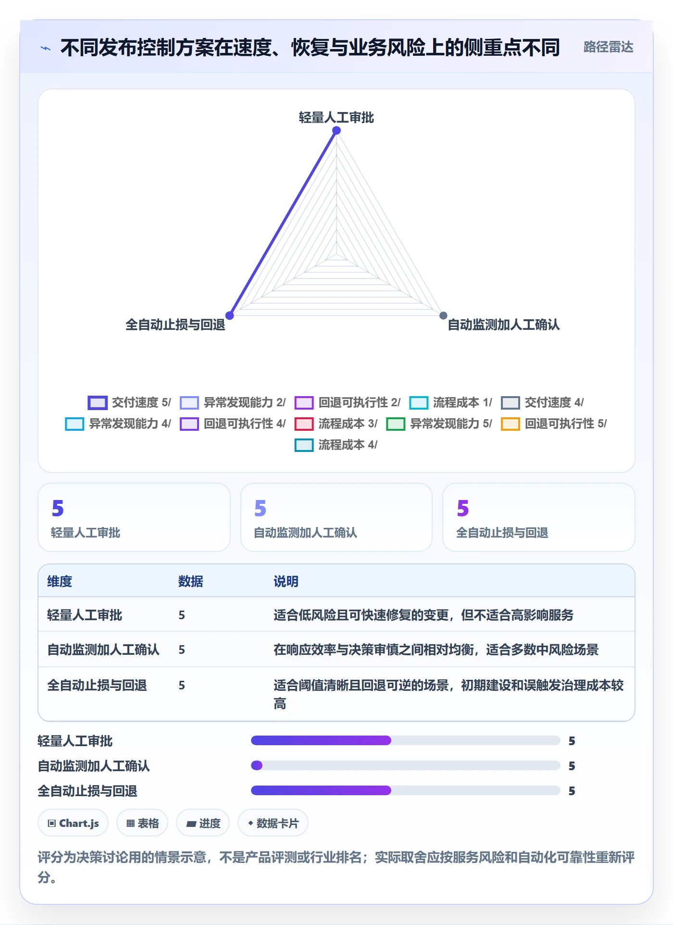
Task: Toggle the 异常发现能力 4/ legend entry
Action: click(x=118, y=424)
